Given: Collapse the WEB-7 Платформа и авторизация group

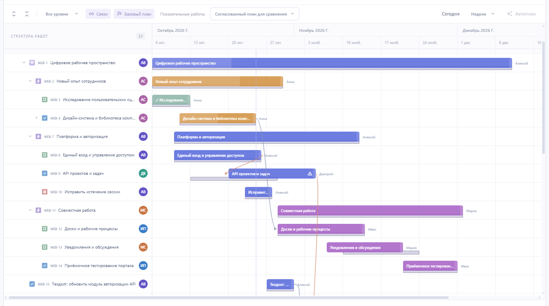Looking at the screenshot, I should tap(30, 137).
